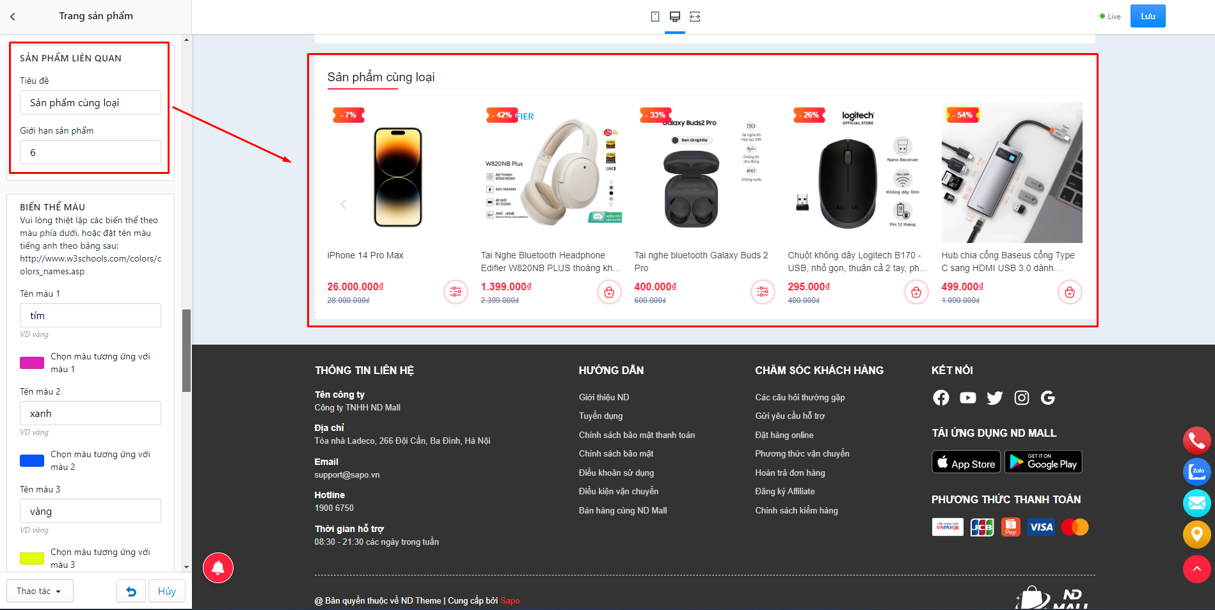Click the sidebar scrollbar thumb
1215x610 pixels.
point(187,350)
